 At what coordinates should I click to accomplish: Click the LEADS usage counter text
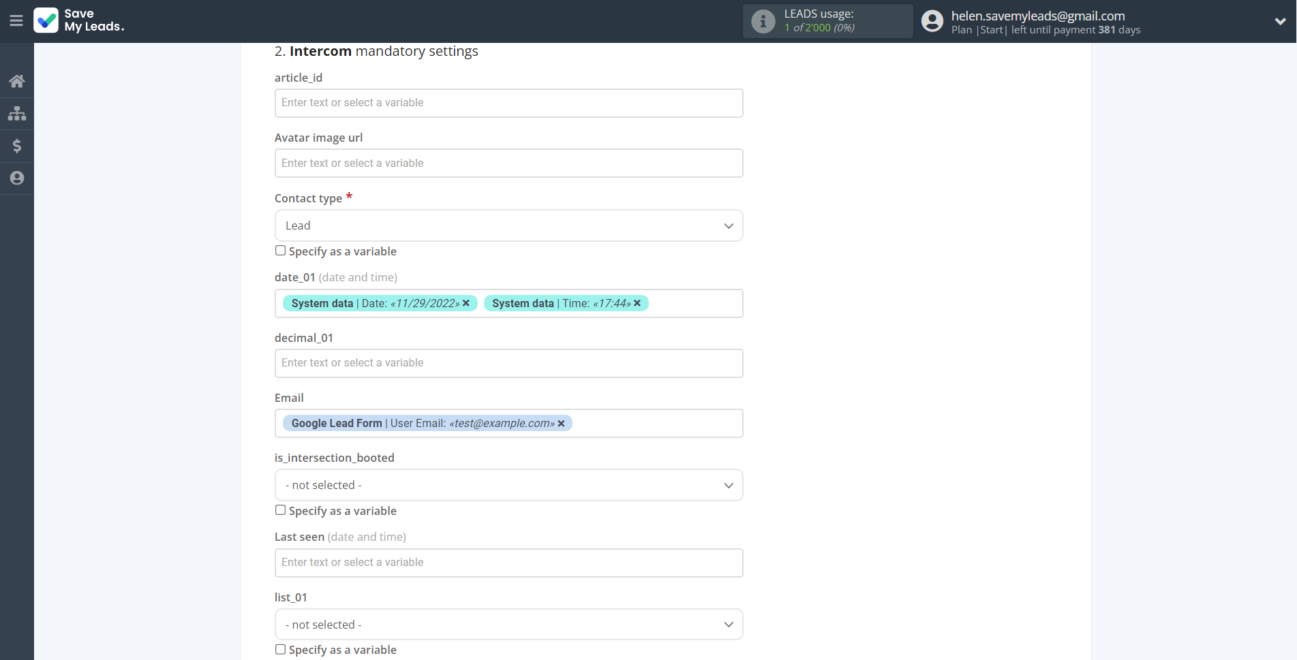coord(819,28)
